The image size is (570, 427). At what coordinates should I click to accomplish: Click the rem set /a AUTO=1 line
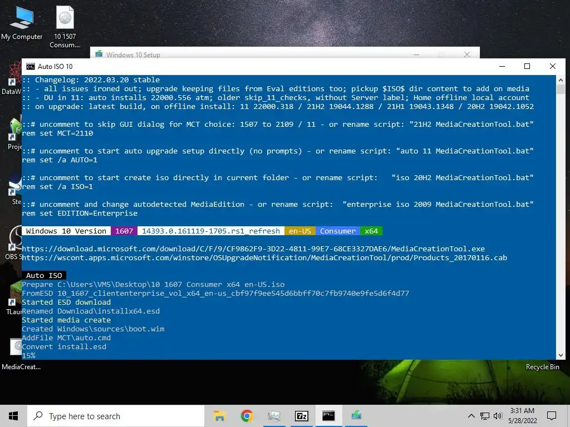pos(60,160)
